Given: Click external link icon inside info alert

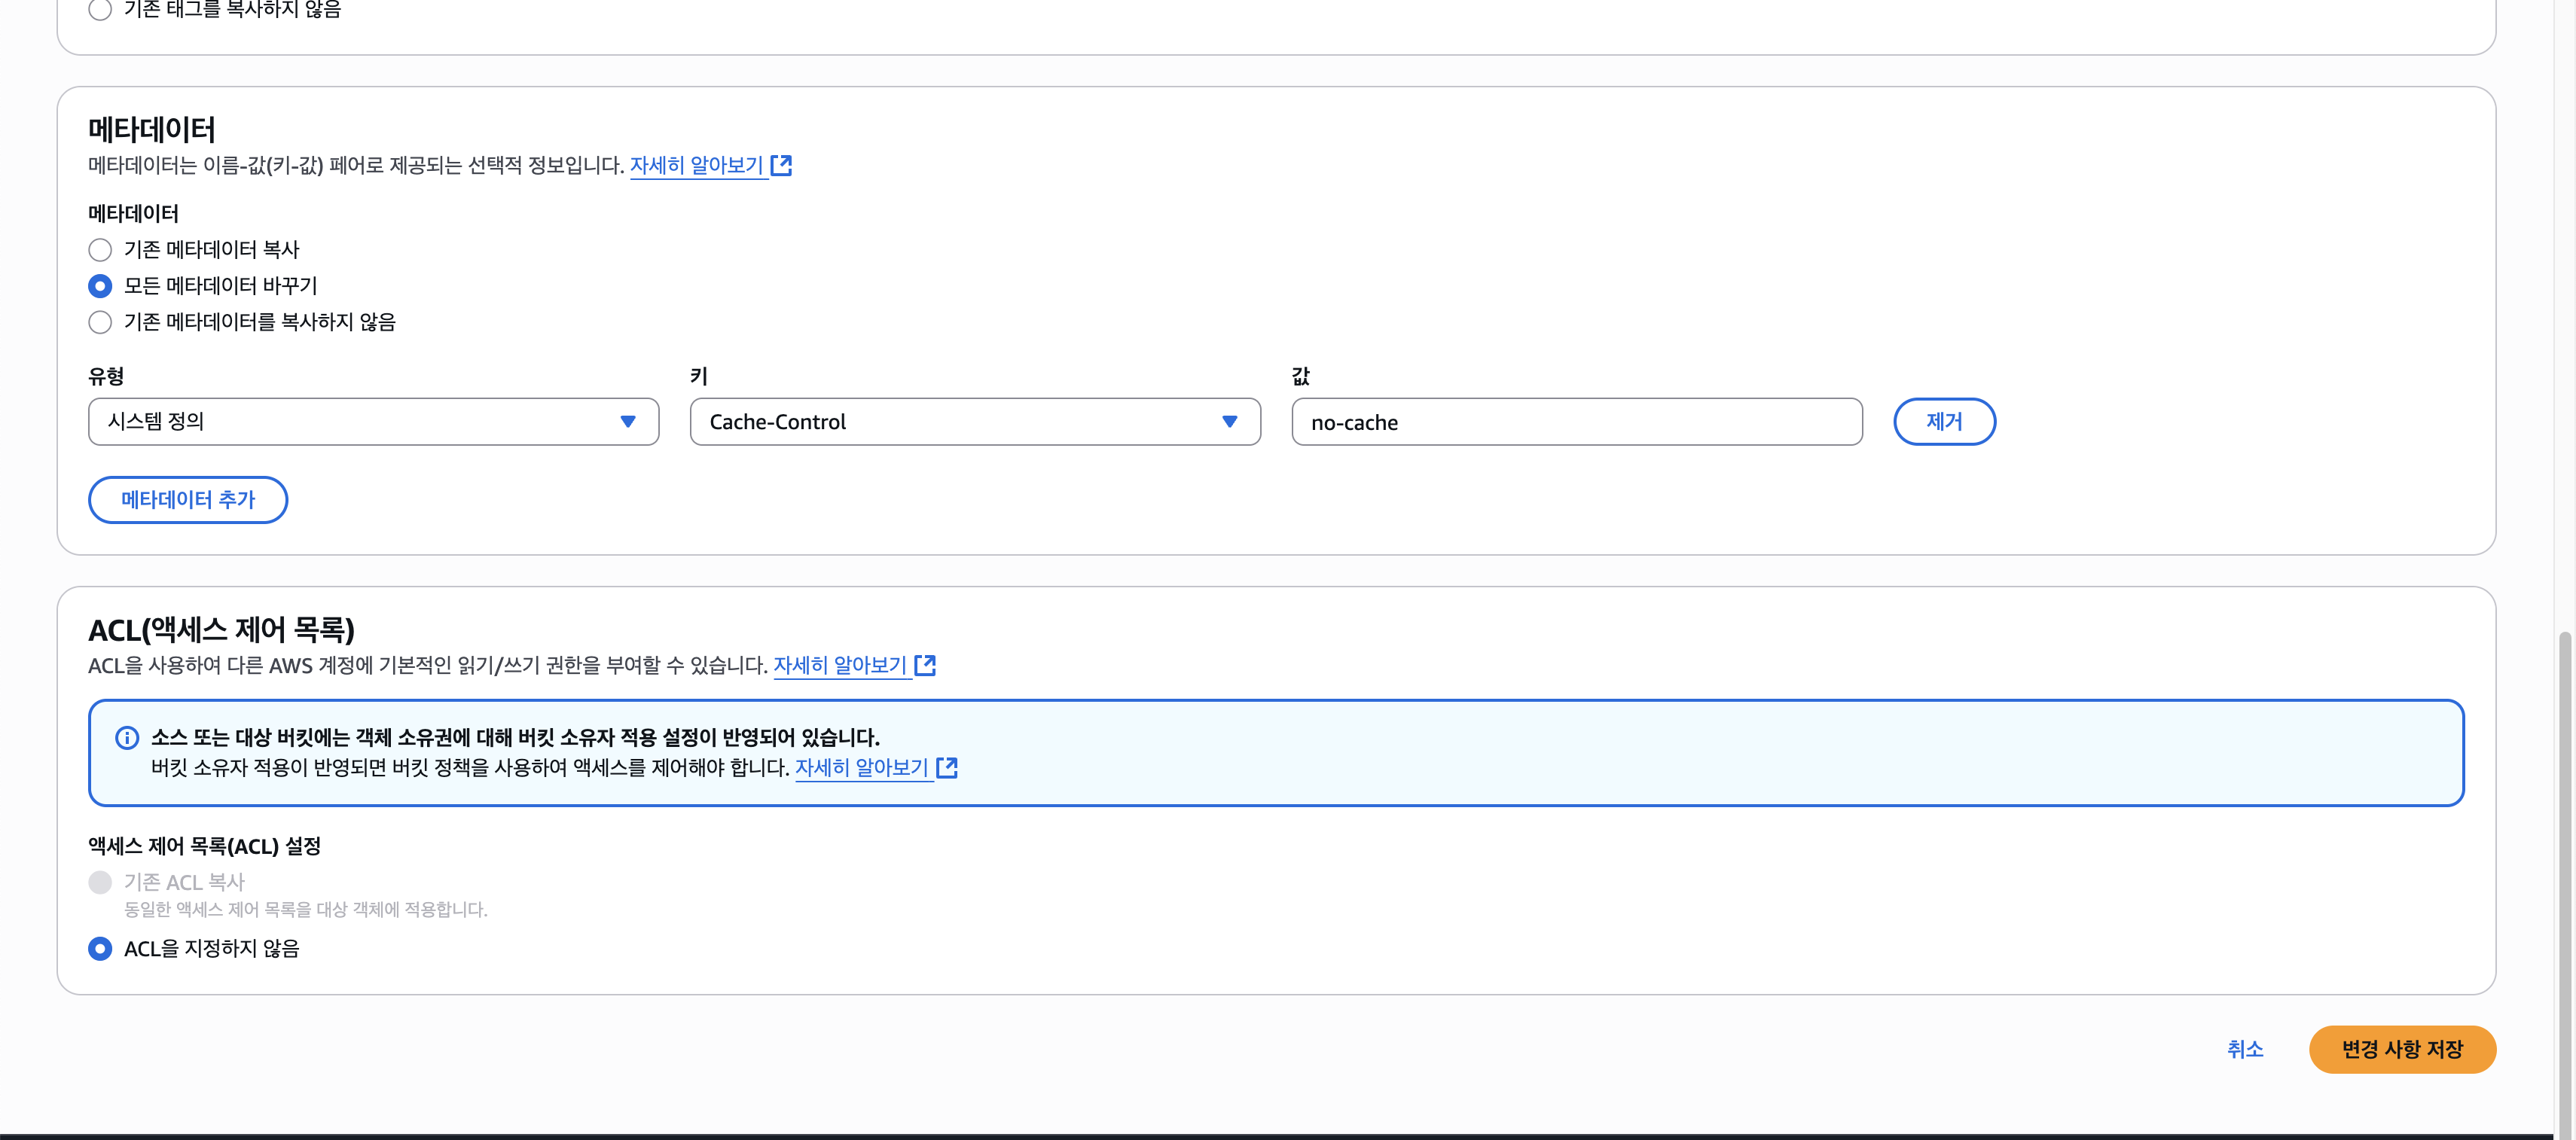Looking at the screenshot, I should point(947,767).
